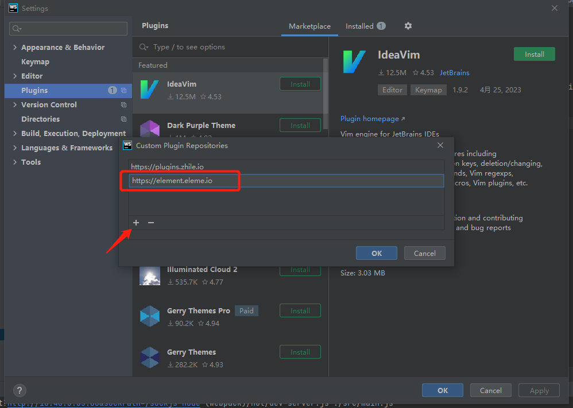Install the Gerry Themes Pro plugin
Image resolution: width=573 pixels, height=408 pixels.
(x=300, y=310)
